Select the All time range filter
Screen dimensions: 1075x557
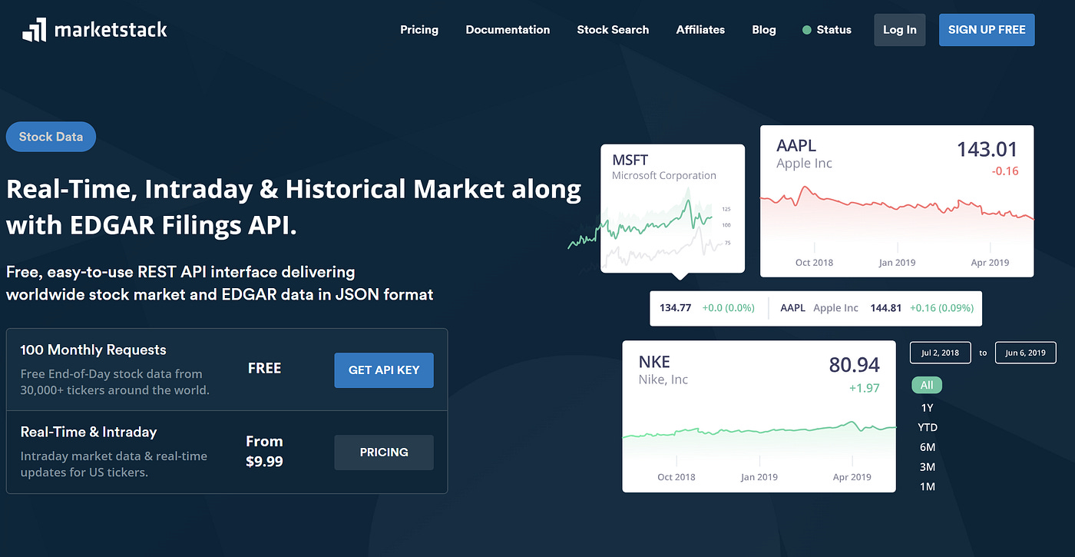[927, 384]
